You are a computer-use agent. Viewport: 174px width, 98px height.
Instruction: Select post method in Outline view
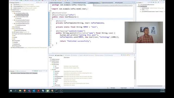[152, 11]
